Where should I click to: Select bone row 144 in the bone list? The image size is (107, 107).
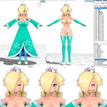point(101,18)
